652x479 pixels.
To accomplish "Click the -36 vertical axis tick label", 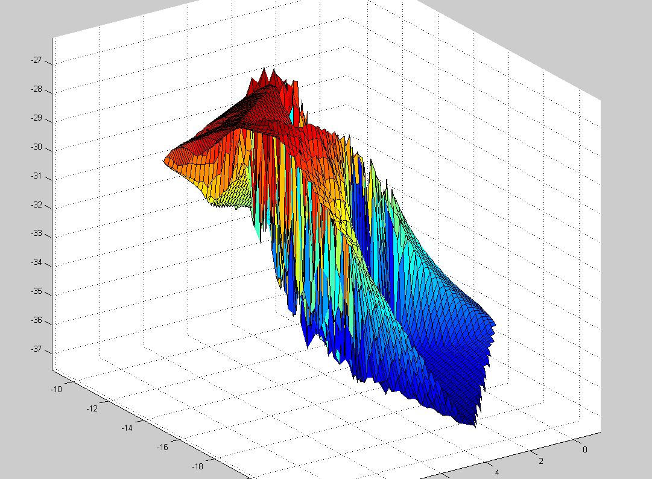I will (x=37, y=320).
